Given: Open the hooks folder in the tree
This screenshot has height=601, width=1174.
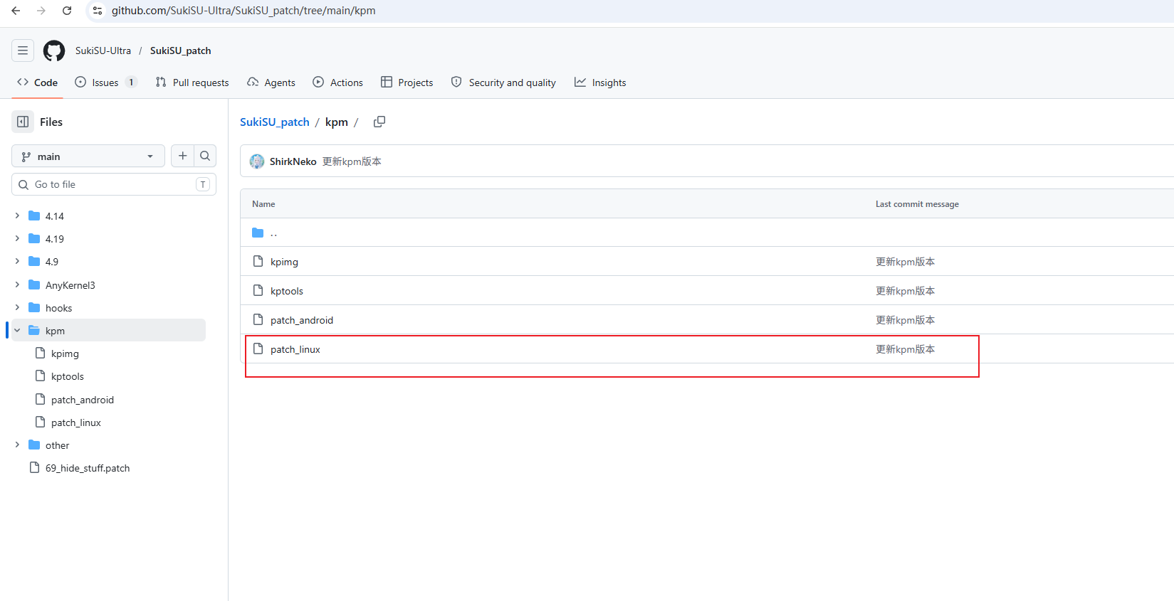Looking at the screenshot, I should (x=59, y=308).
